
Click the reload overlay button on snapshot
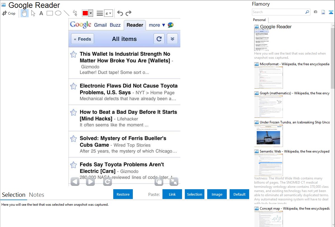tap(107, 182)
